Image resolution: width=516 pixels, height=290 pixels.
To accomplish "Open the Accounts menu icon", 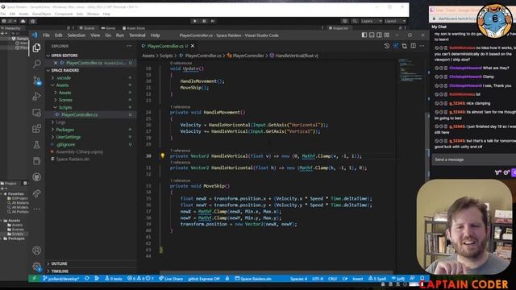I will (36, 251).
